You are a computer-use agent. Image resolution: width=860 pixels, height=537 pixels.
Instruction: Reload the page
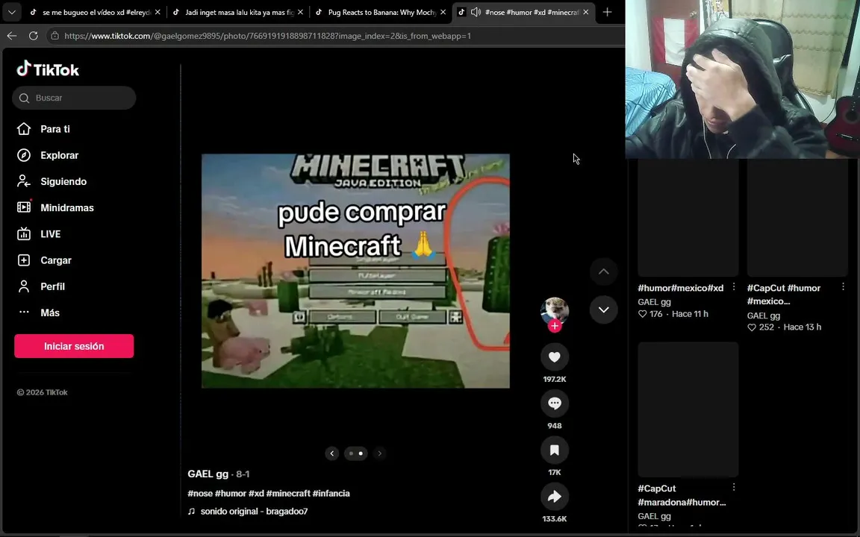tap(34, 36)
